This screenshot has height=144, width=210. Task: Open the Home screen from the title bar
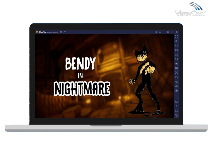pos(61,32)
